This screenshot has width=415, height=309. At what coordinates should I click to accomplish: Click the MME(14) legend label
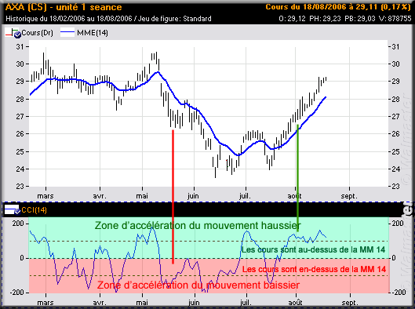click(93, 33)
